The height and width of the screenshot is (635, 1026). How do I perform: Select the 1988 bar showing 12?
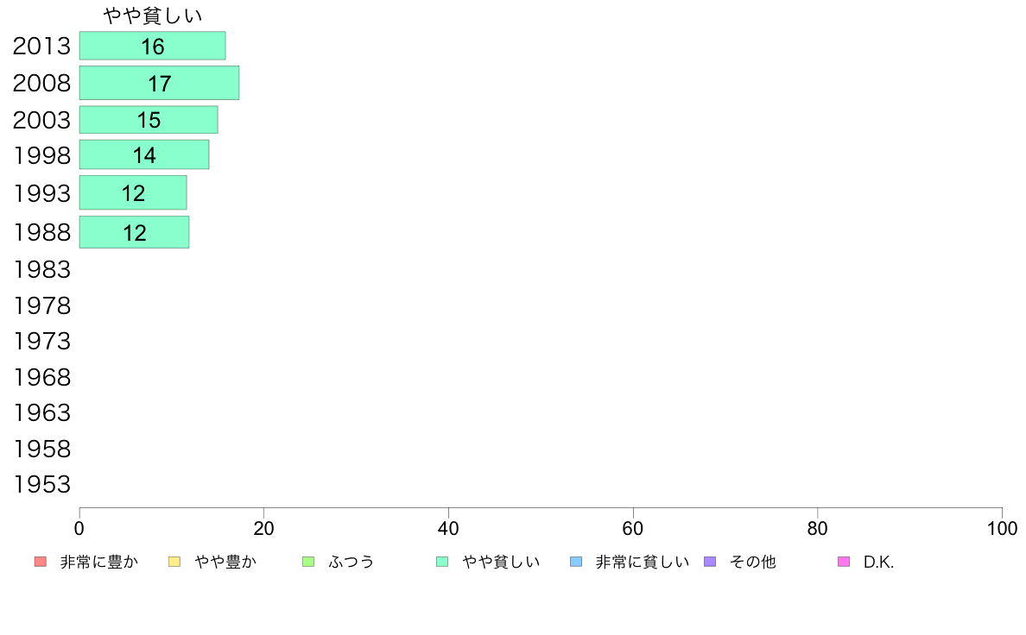(134, 232)
